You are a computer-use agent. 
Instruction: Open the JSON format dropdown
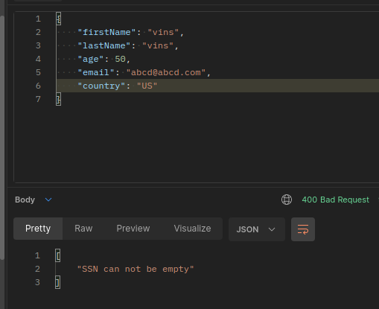click(x=257, y=229)
